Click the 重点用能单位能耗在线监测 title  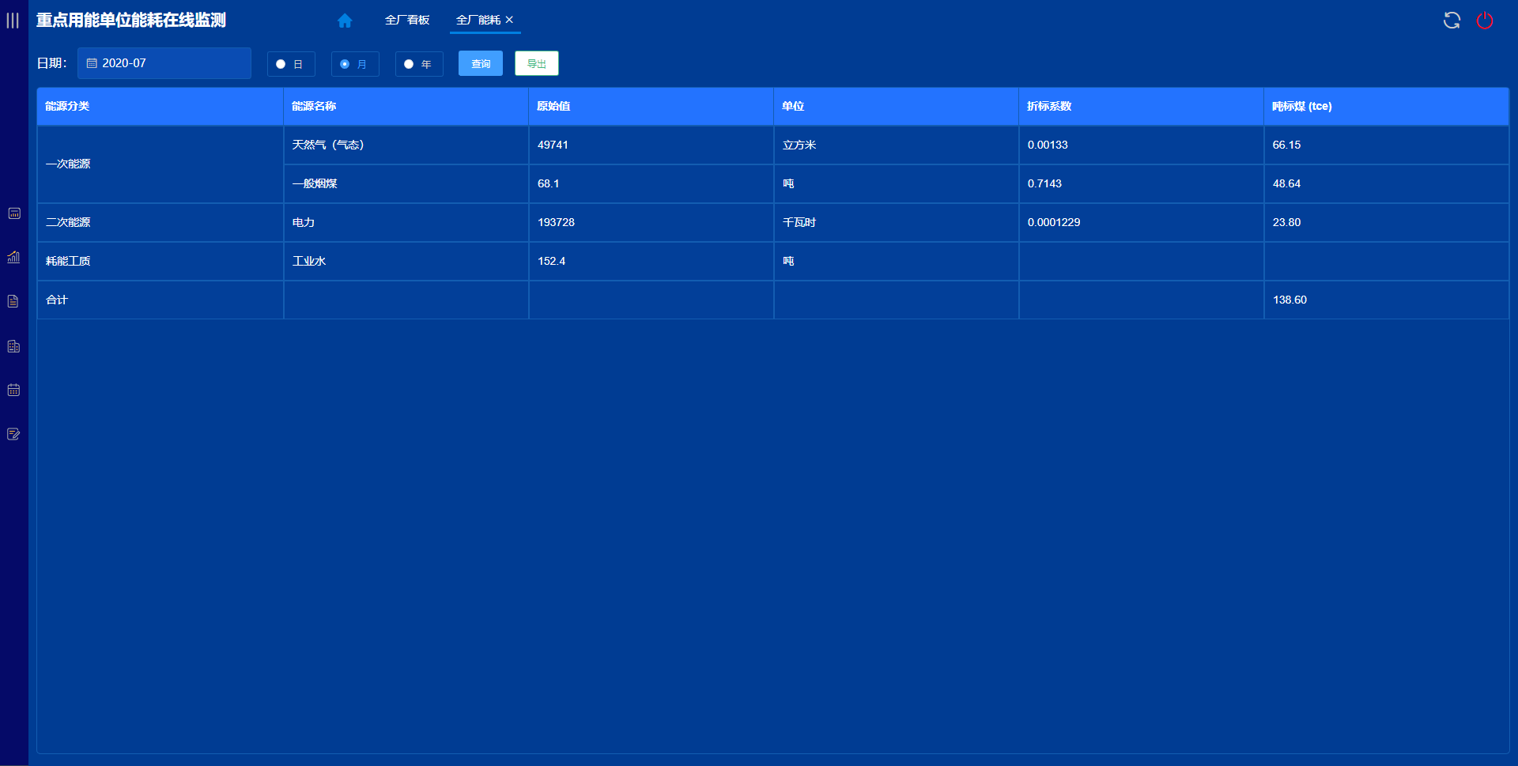[131, 21]
